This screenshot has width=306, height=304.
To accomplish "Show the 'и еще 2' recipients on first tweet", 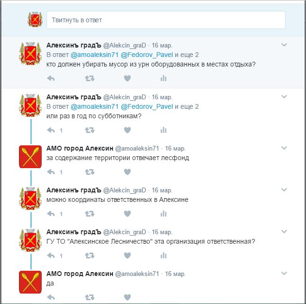I will click(x=187, y=55).
